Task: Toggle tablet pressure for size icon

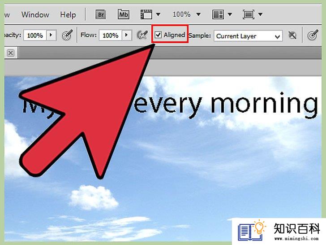Action: 313,35
